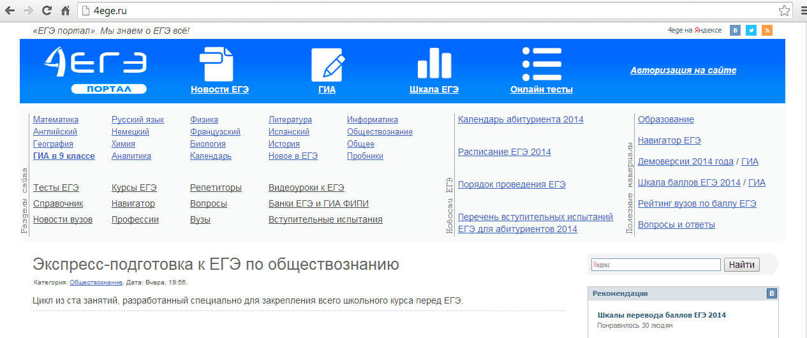Image resolution: width=807 pixels, height=338 pixels.
Task: Open the Математика section
Action: (56, 119)
